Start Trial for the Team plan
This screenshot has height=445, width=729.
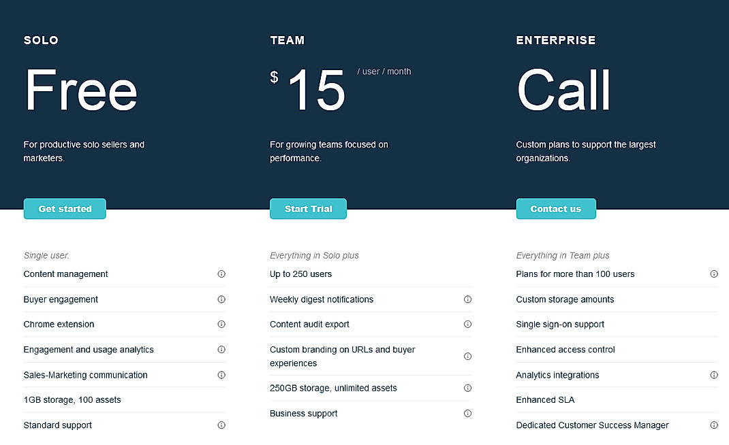click(x=308, y=209)
